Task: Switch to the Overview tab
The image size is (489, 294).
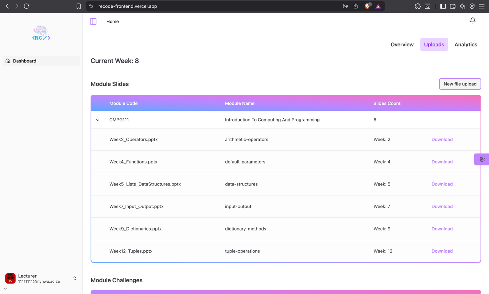Action: 402,45
